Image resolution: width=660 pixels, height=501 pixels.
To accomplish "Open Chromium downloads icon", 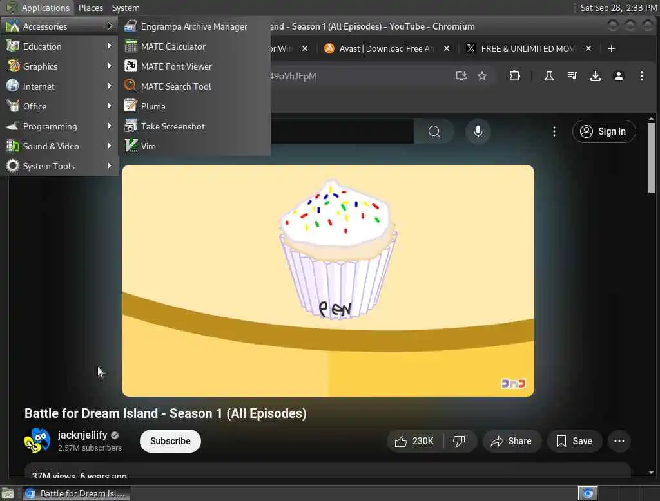I will click(595, 76).
